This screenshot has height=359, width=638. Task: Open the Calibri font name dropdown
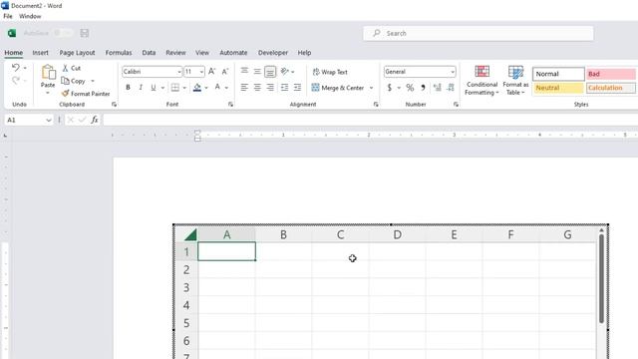179,72
